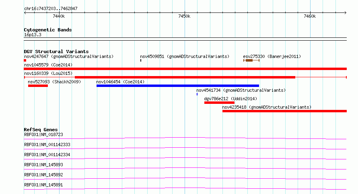Screen dimensions: 358x194
Task: Open the RBFOX1|NM_001142334 transcript label
Action: click(x=47, y=155)
